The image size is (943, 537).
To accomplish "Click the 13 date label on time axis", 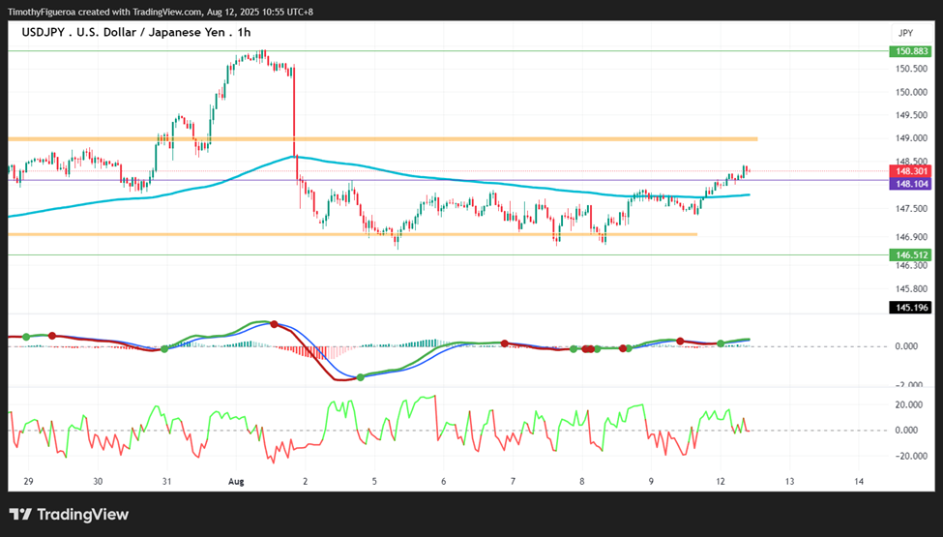I will [x=789, y=481].
